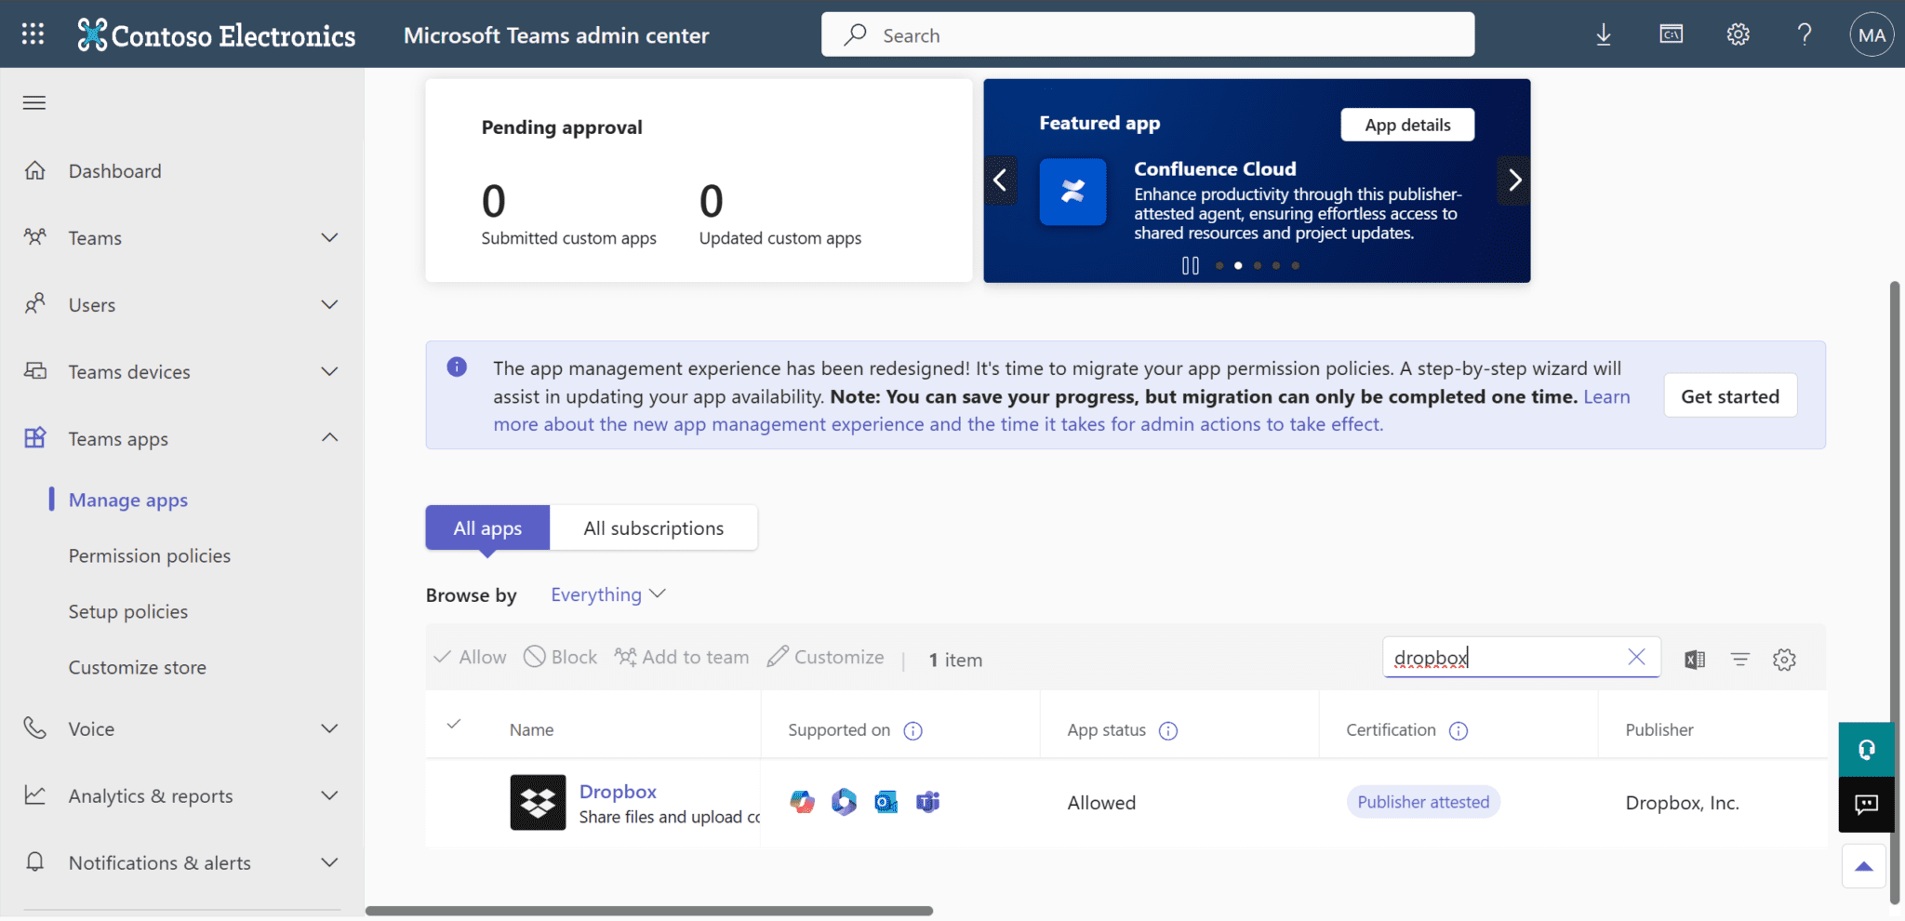Switch to the All subscriptions tab

653,527
